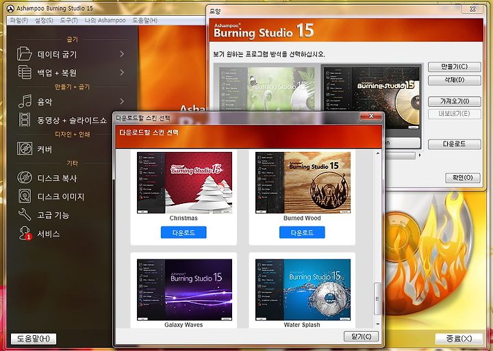Click the 음악 music note icon
The image size is (493, 351).
(x=25, y=101)
